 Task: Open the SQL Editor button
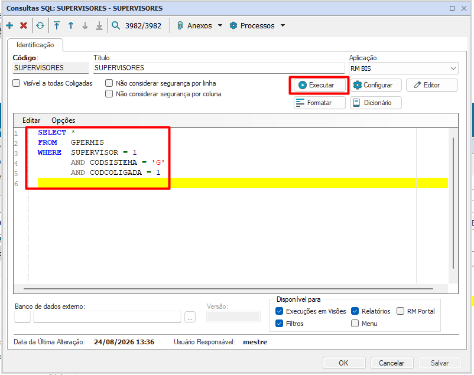coord(432,85)
